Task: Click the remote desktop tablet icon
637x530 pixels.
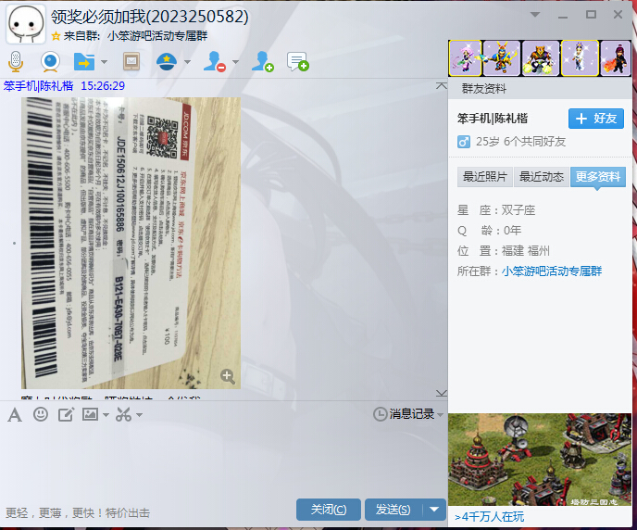Action: pos(131,62)
